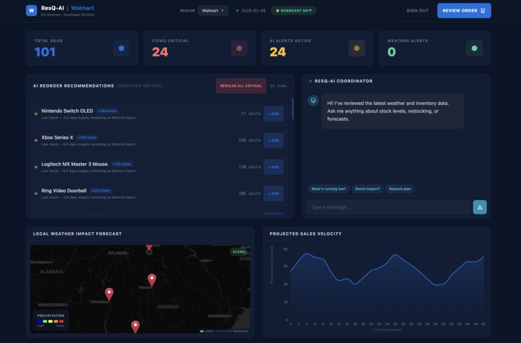The image size is (521, 343).
Task: Click the Weather Alerts value 0
Action: [x=392, y=52]
